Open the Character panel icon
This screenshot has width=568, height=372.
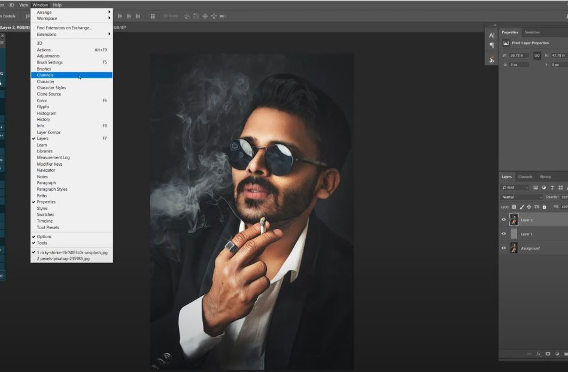(x=492, y=35)
